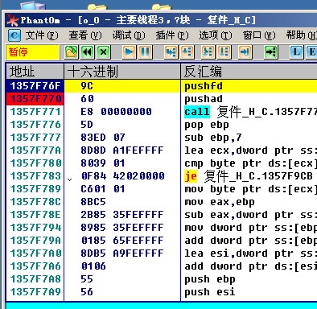Click the Pause execution icon
The image size is (317, 309).
click(145, 51)
